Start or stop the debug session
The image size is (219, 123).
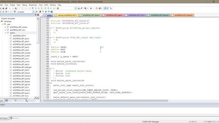pos(85,8)
